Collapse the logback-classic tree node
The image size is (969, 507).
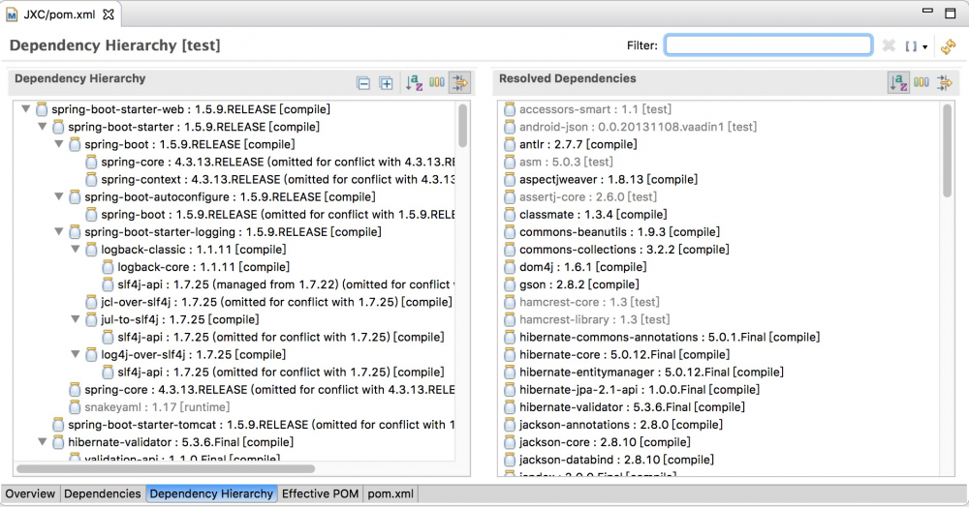76,250
